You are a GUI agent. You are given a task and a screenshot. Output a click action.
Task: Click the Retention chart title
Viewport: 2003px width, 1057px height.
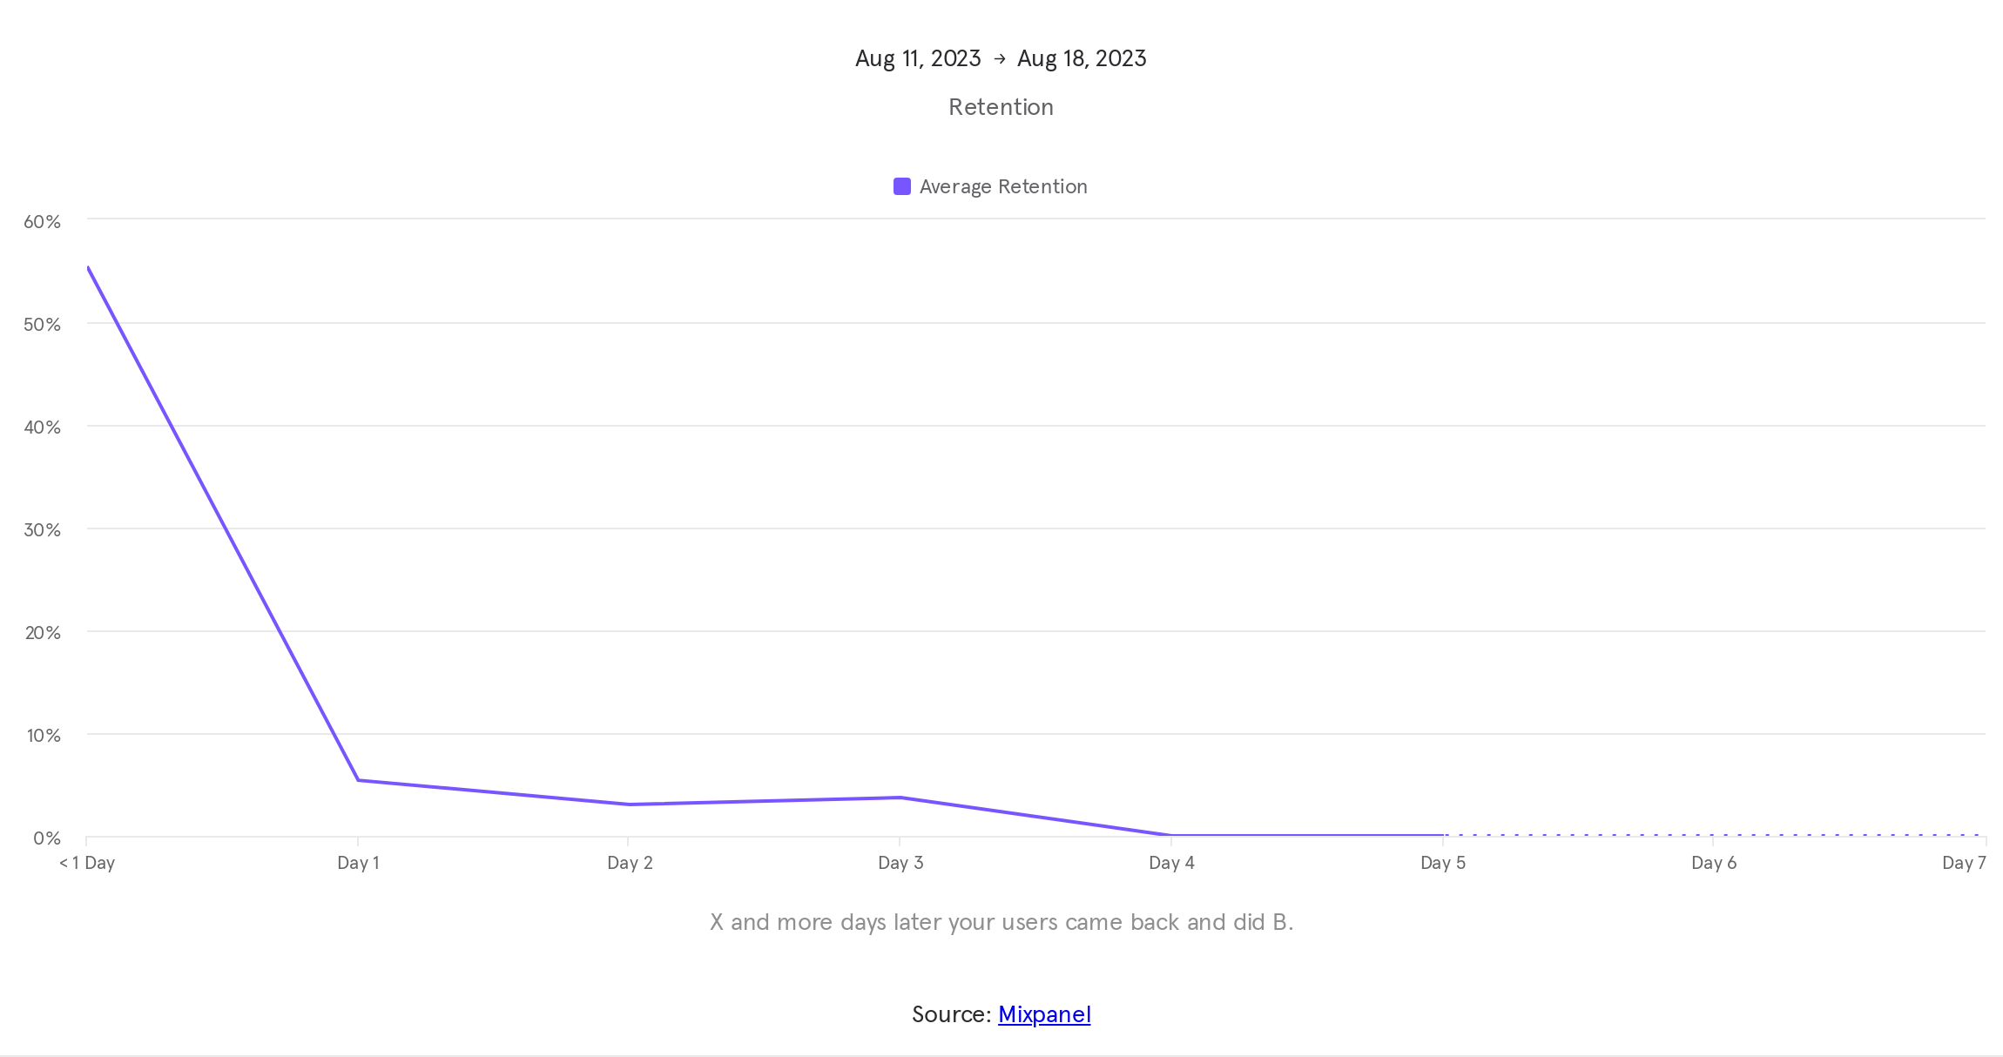(x=1001, y=107)
